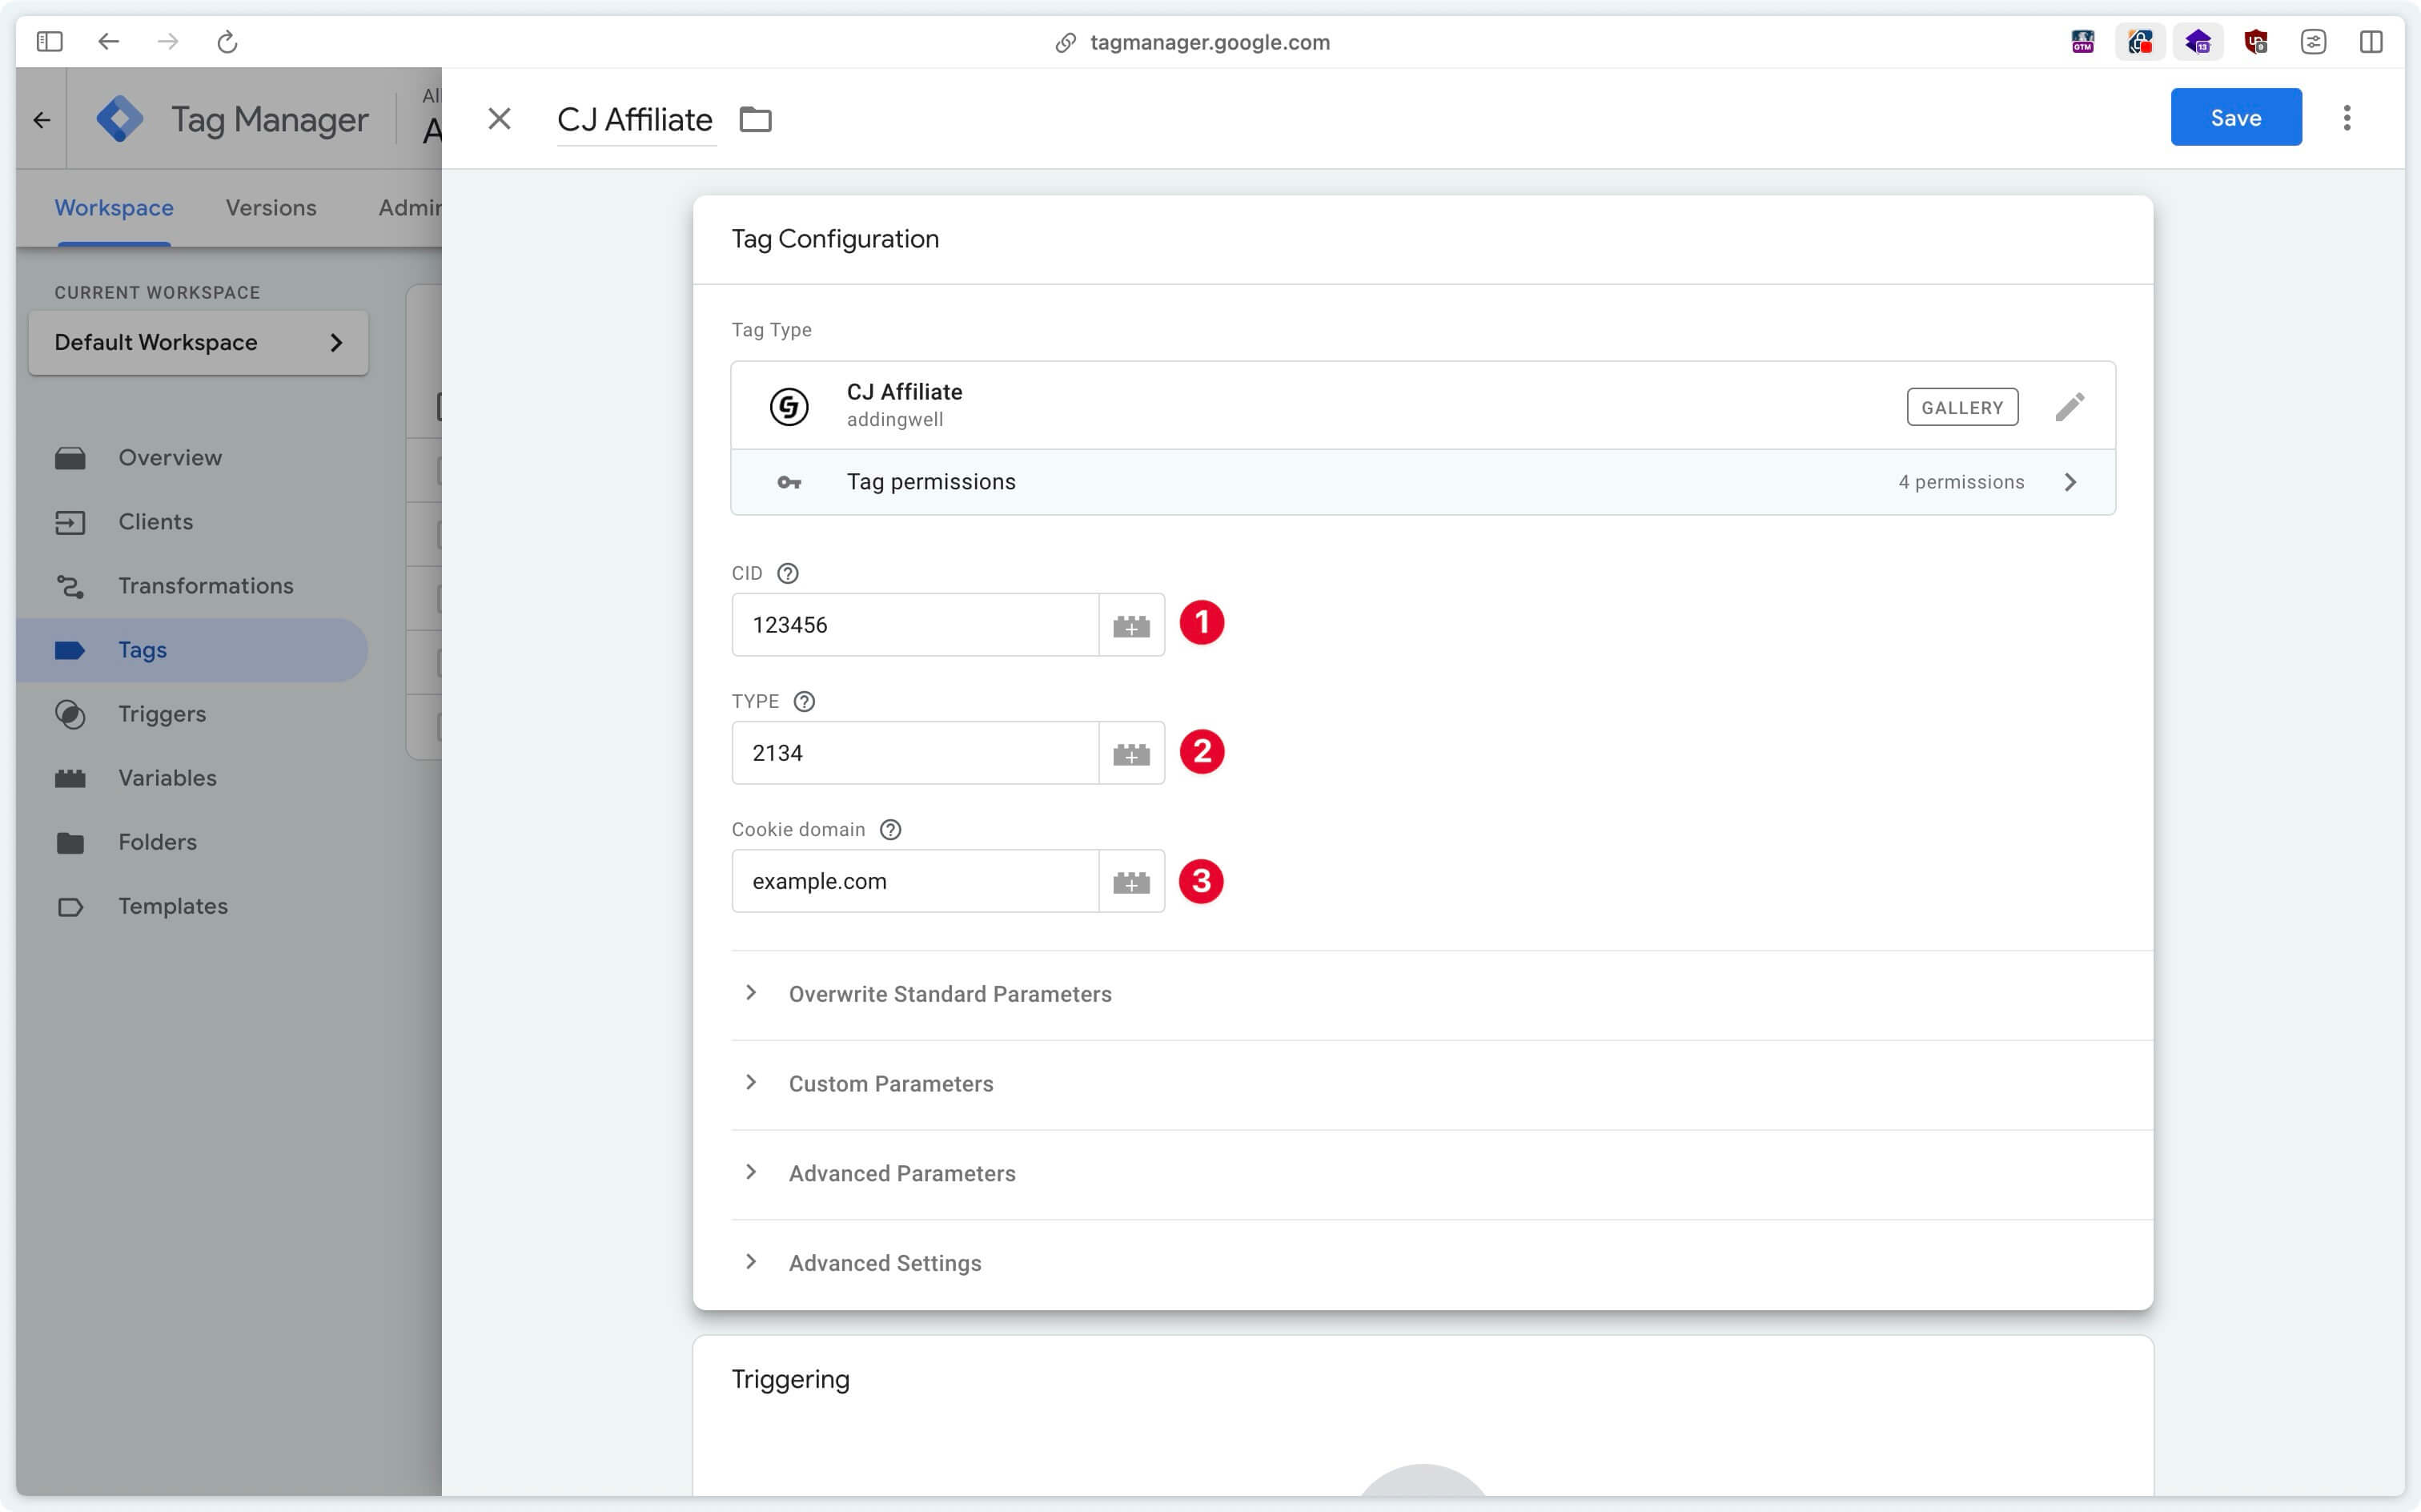
Task: Go back with the browser back arrow
Action: tap(109, 41)
